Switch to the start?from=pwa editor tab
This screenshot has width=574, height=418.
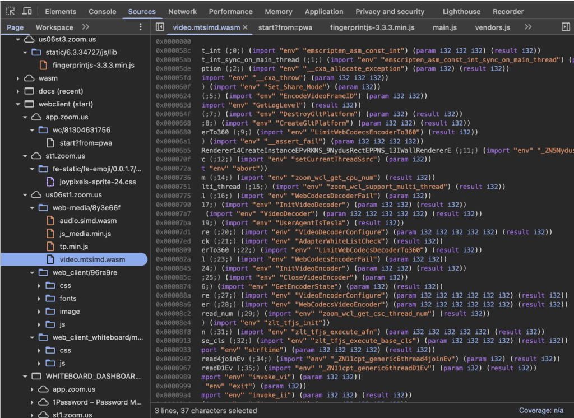click(x=285, y=27)
